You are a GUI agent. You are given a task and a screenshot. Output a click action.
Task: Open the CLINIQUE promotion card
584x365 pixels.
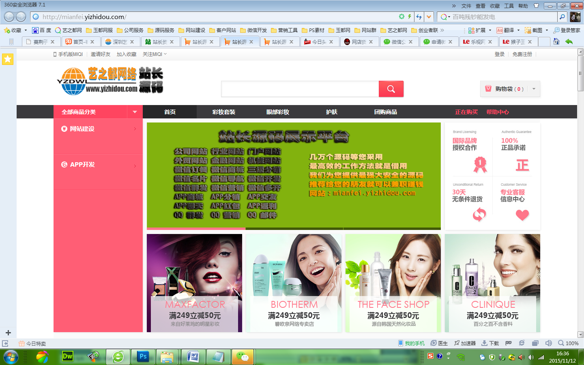click(x=492, y=283)
